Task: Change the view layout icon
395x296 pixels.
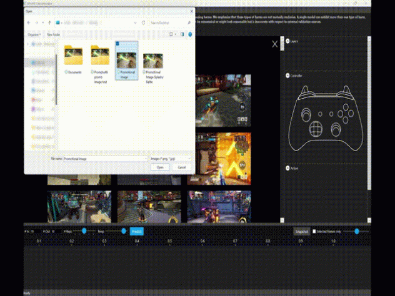Action: pos(171,34)
